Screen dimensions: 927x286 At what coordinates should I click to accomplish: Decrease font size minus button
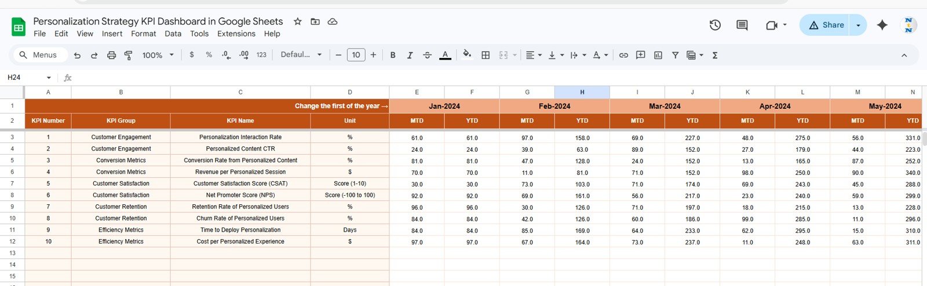pyautogui.click(x=338, y=55)
